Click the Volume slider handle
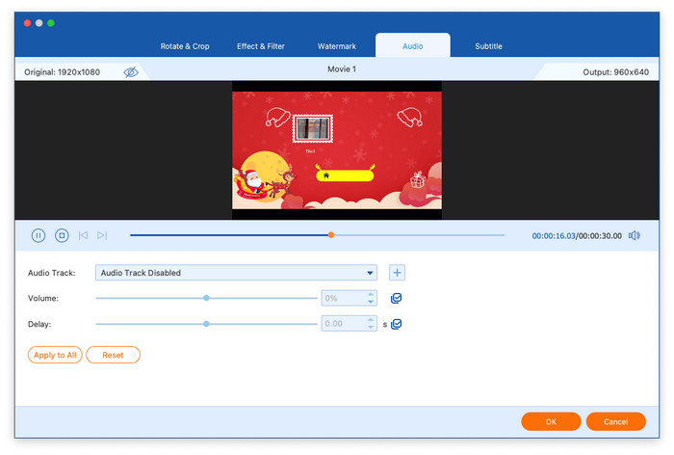Image resolution: width=674 pixels, height=455 pixels. (206, 299)
